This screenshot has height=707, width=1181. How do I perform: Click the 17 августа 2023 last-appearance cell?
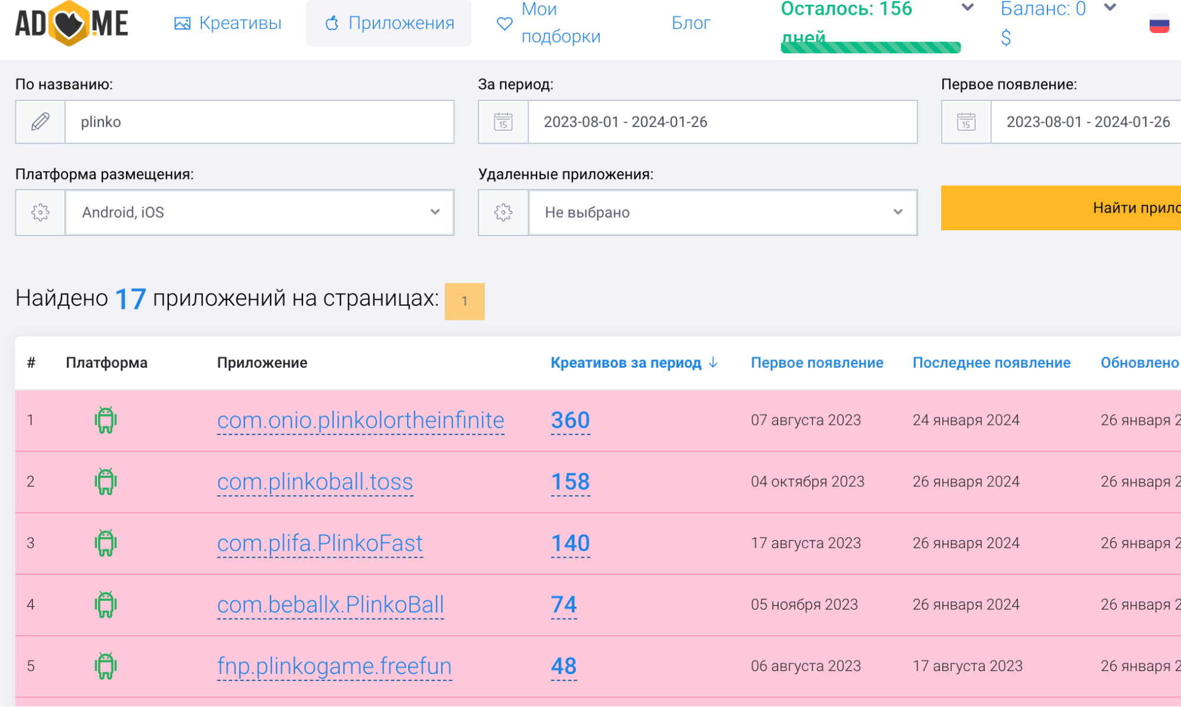[x=968, y=666]
